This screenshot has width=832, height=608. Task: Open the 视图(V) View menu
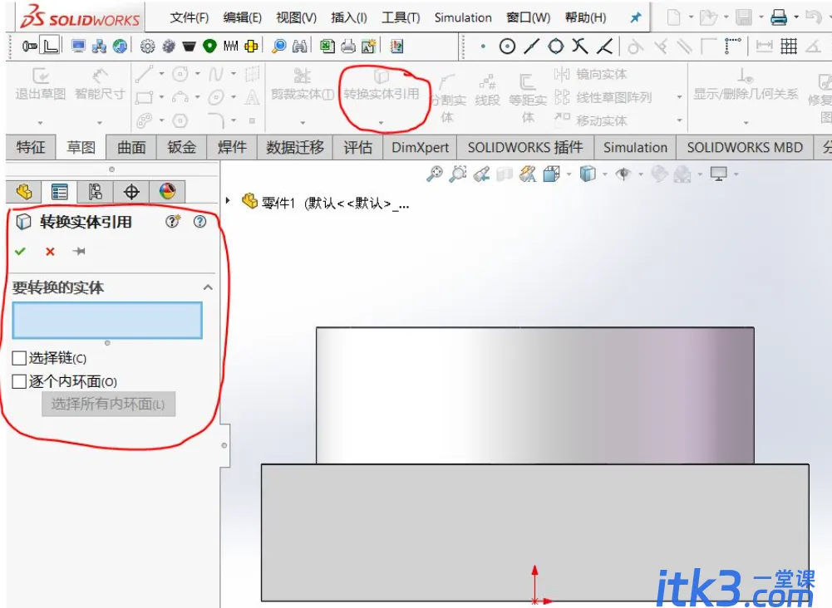coord(296,18)
